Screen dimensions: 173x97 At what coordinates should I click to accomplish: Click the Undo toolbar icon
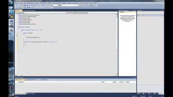(36, 5)
